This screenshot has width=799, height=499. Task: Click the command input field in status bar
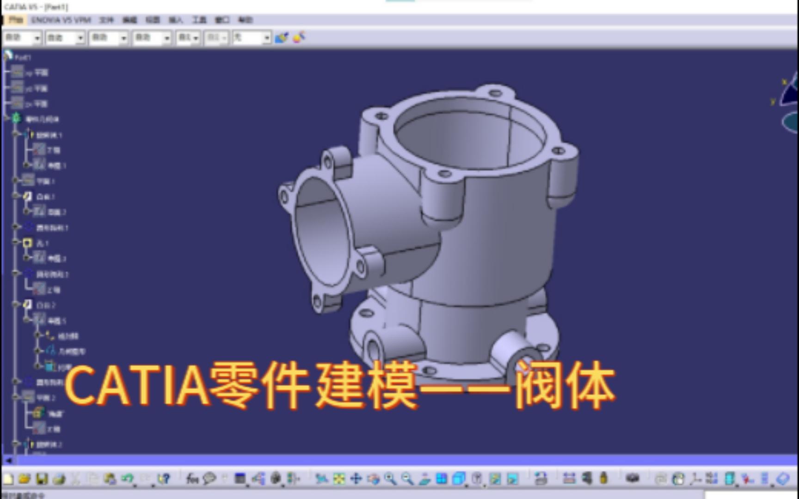click(x=752, y=495)
